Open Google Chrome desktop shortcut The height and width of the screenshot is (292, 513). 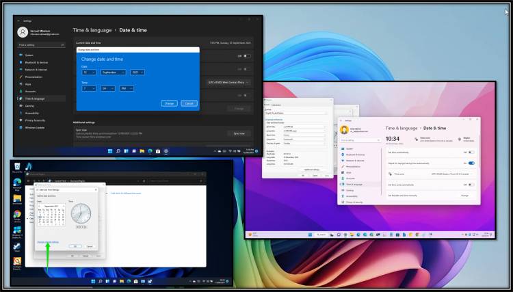(x=17, y=216)
